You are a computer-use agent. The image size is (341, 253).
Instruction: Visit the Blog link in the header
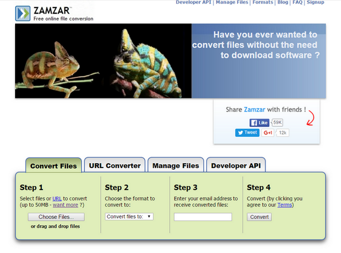click(x=283, y=2)
